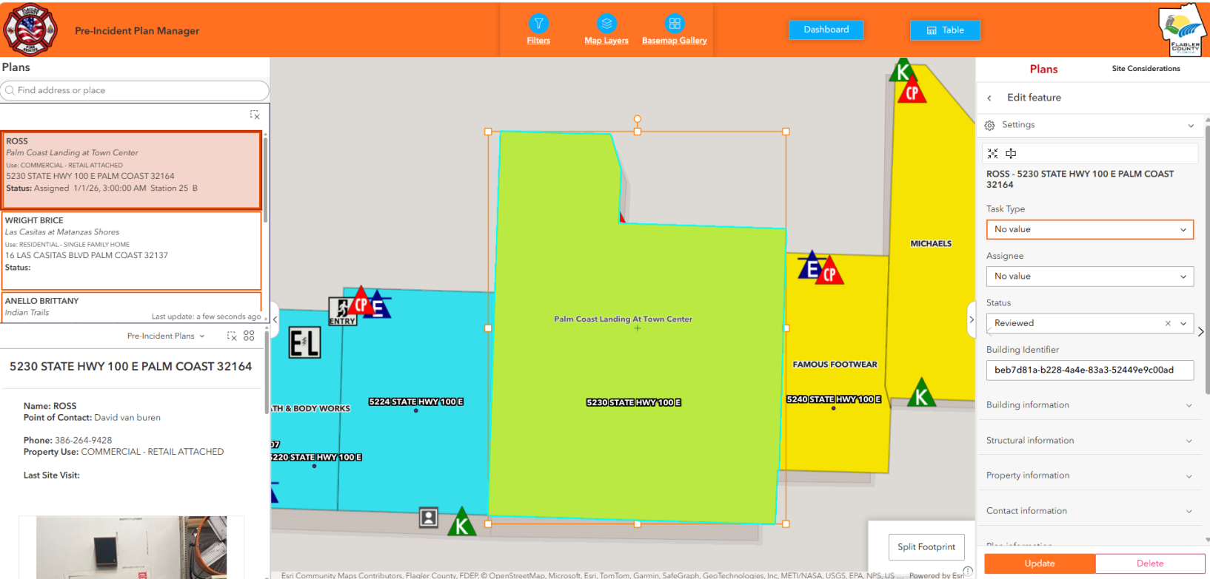Image resolution: width=1210 pixels, height=579 pixels.
Task: Click the portrait photo marker on the map
Action: click(429, 517)
